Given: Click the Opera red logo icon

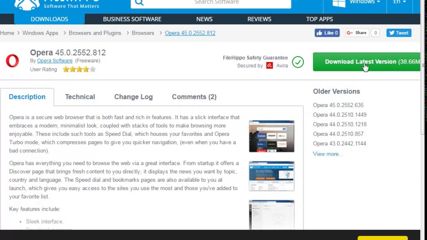Looking at the screenshot, I should click(x=12, y=61).
